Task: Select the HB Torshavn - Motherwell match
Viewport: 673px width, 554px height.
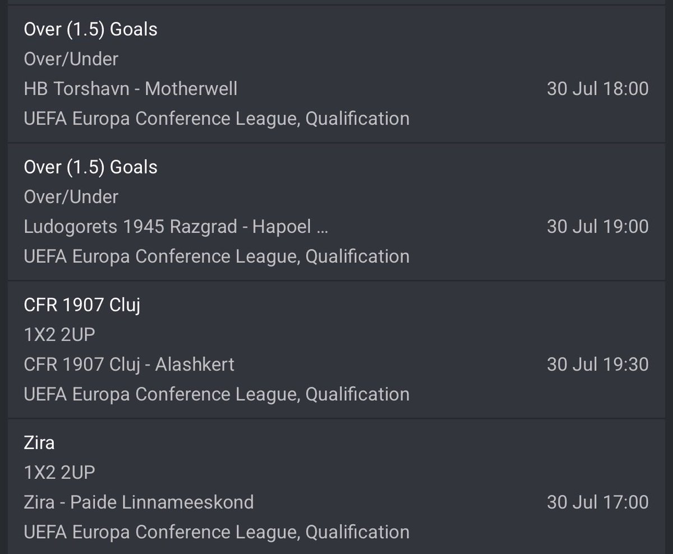Action: tap(131, 89)
